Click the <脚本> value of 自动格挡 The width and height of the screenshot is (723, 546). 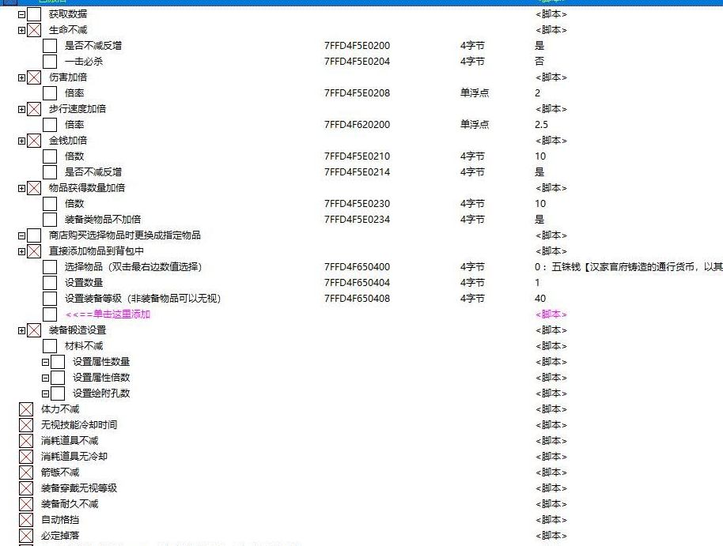click(551, 520)
